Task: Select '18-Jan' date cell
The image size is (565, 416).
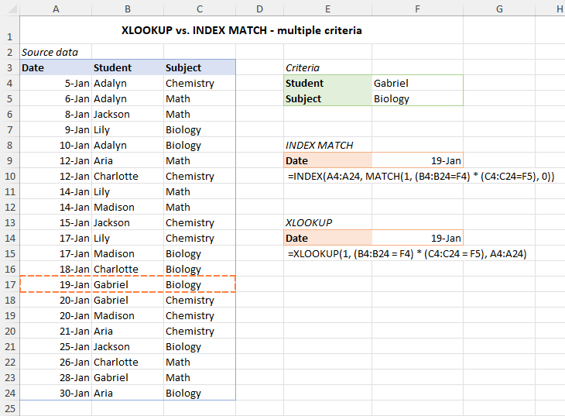Action: (x=56, y=270)
